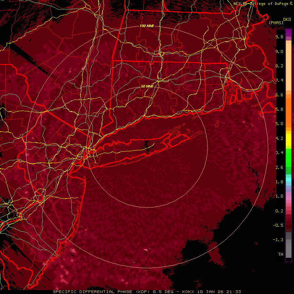Click the 1.8 value on the color scale

pyautogui.click(x=279, y=182)
